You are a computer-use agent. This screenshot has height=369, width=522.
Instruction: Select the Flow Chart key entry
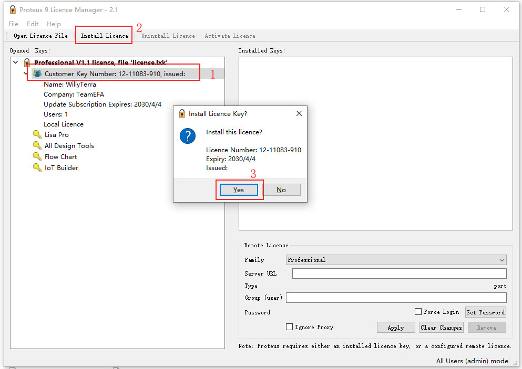tap(60, 156)
